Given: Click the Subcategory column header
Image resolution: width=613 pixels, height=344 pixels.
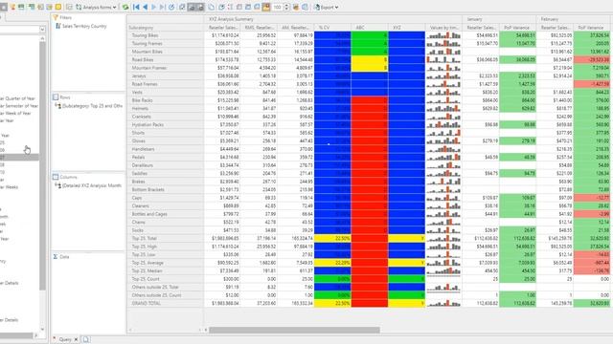Looking at the screenshot, I should [166, 28].
